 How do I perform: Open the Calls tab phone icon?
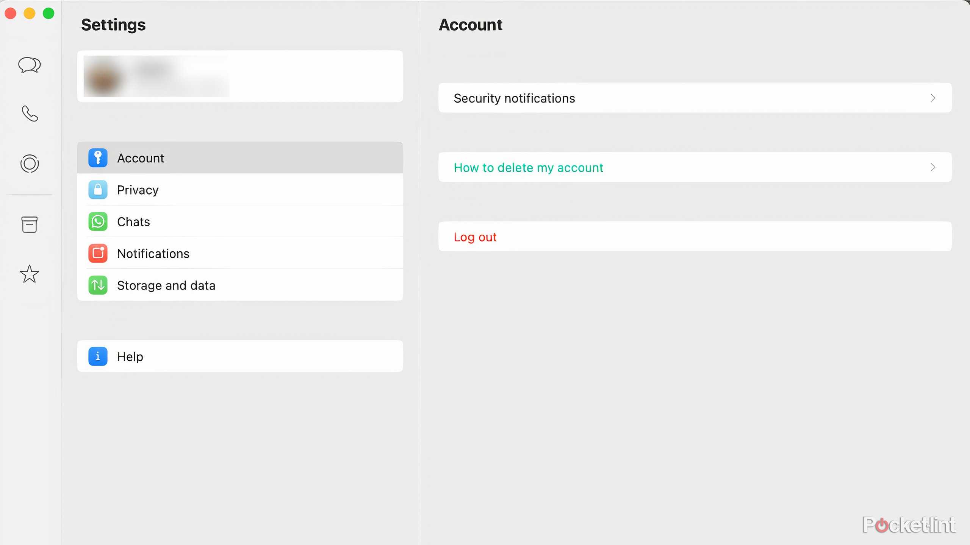(x=30, y=114)
